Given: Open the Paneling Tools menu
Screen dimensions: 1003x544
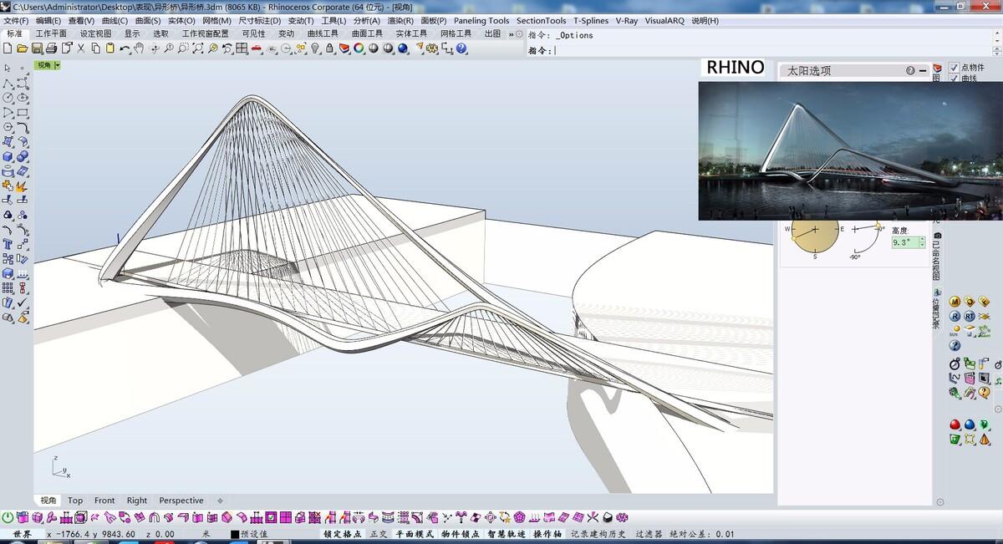Looking at the screenshot, I should [481, 21].
